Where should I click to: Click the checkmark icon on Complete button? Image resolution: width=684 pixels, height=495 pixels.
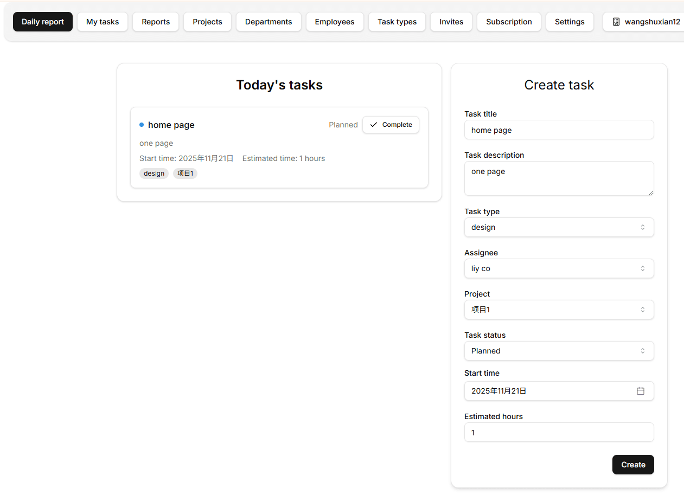click(x=373, y=125)
